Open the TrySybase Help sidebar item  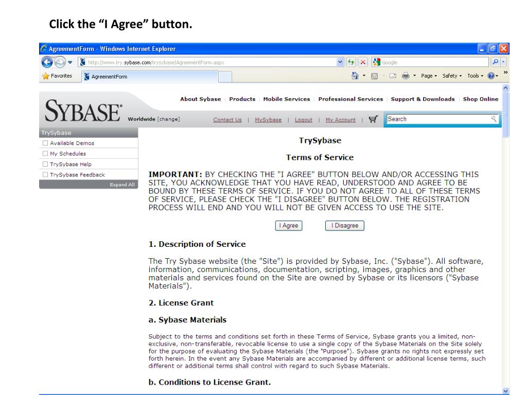71,164
